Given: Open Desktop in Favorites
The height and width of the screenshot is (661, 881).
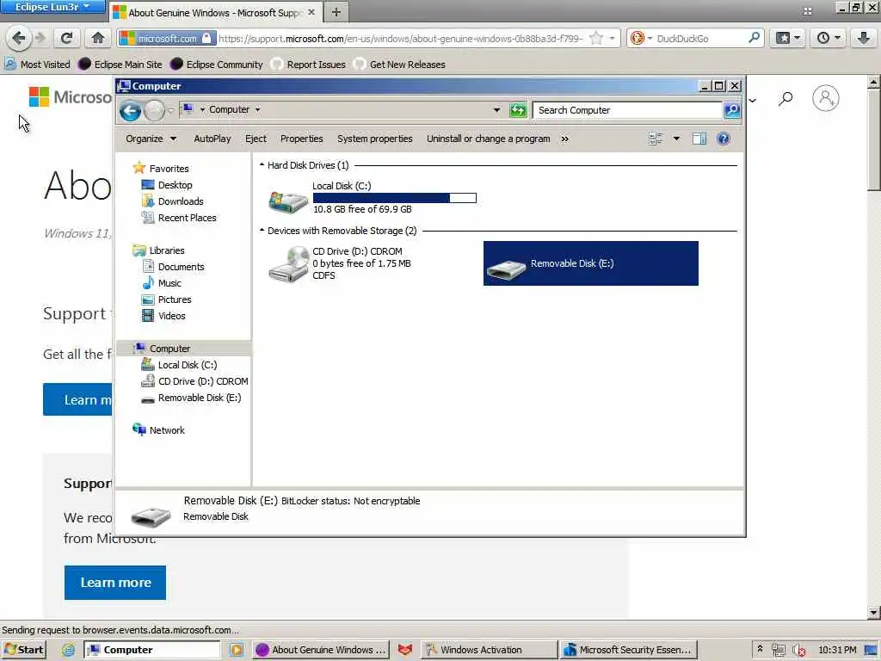Looking at the screenshot, I should 175,185.
